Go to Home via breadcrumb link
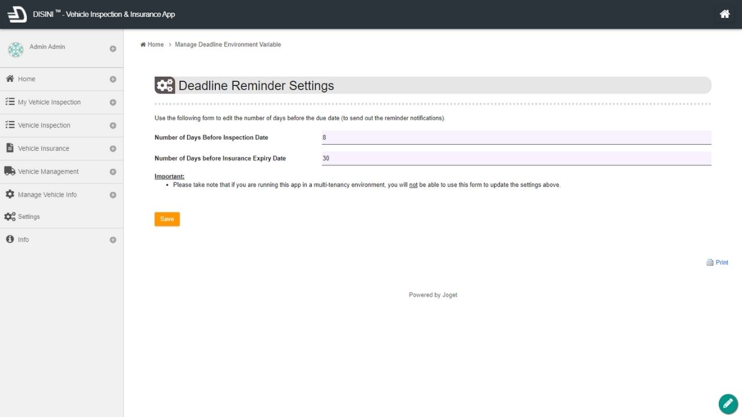This screenshot has height=417, width=742. 155,45
